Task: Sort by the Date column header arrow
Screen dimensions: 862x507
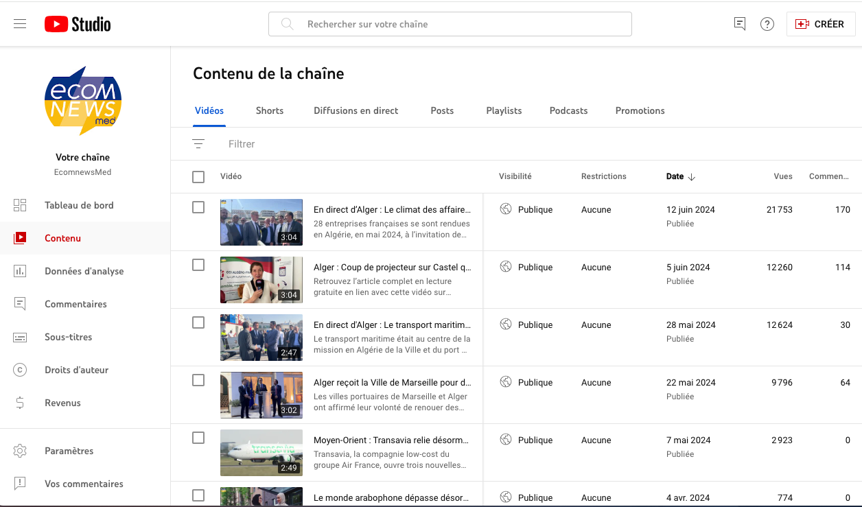Action: tap(691, 177)
